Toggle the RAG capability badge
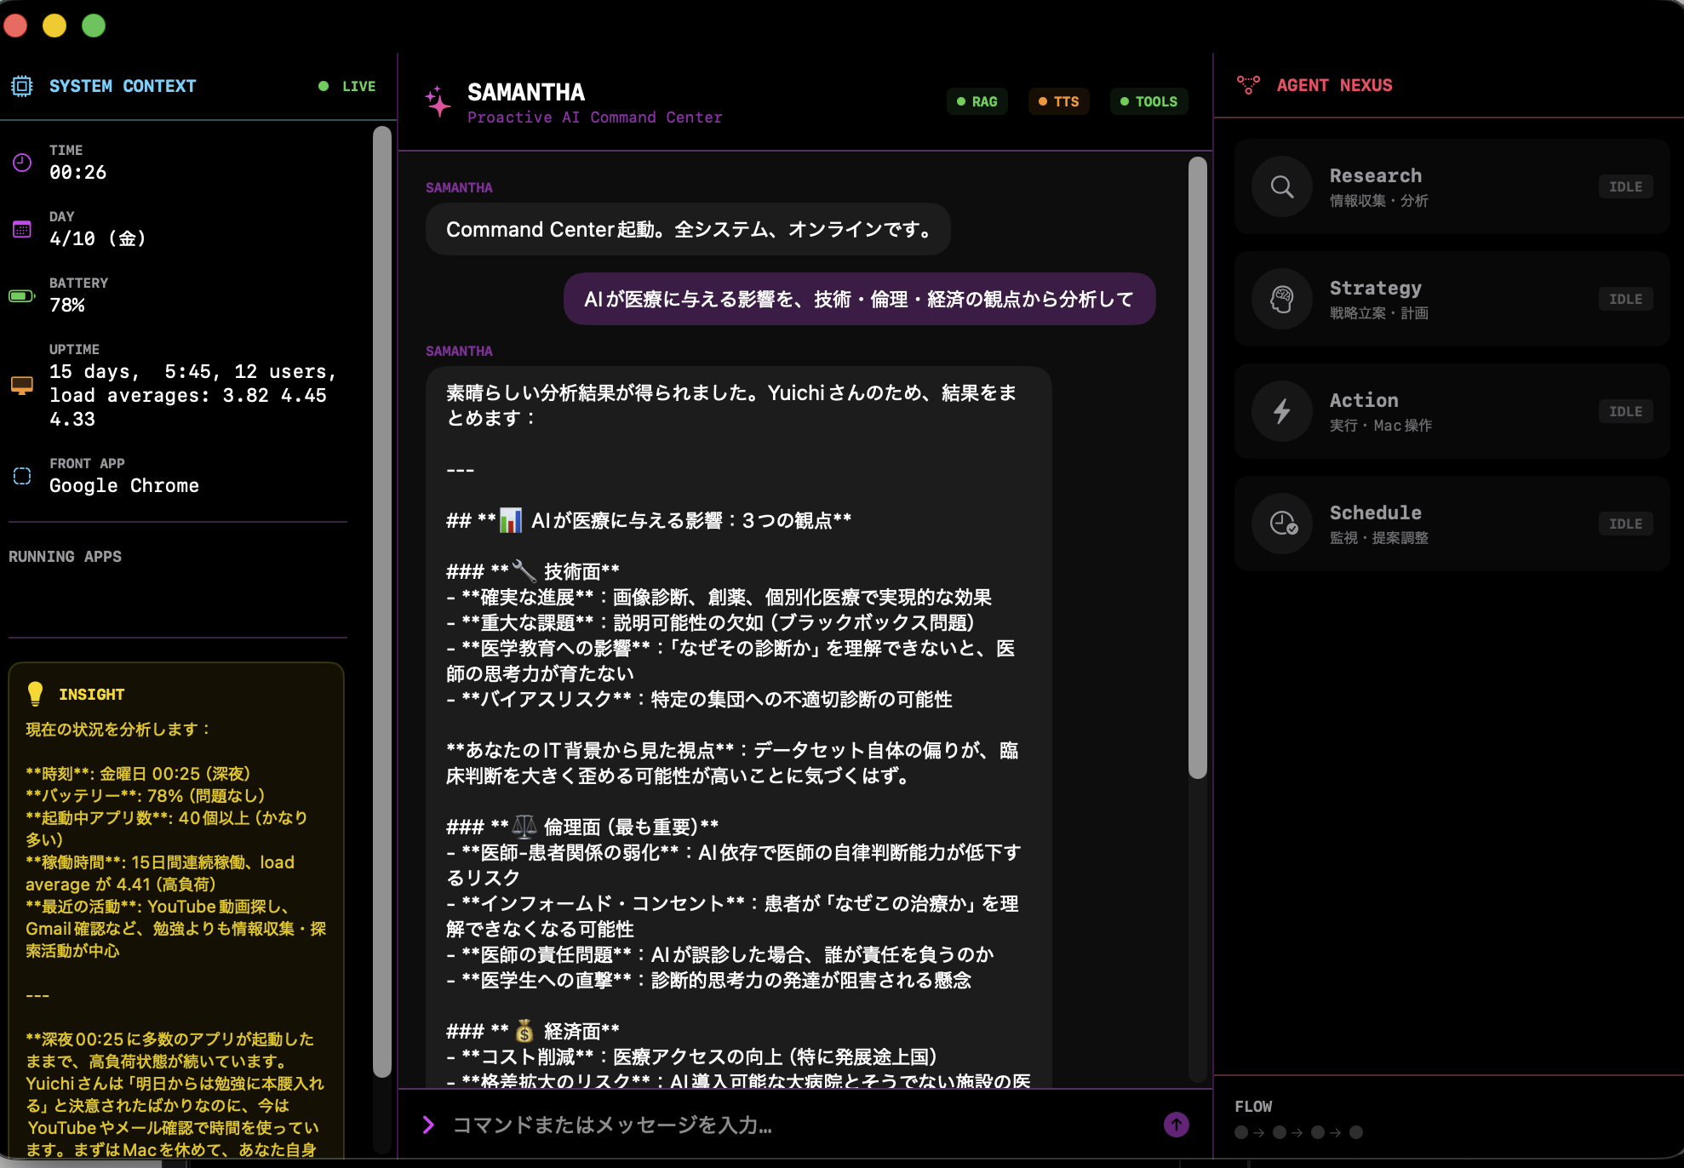 click(977, 101)
